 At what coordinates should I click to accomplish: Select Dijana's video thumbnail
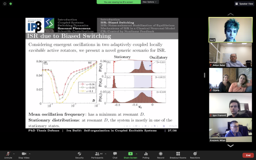pos(230,80)
